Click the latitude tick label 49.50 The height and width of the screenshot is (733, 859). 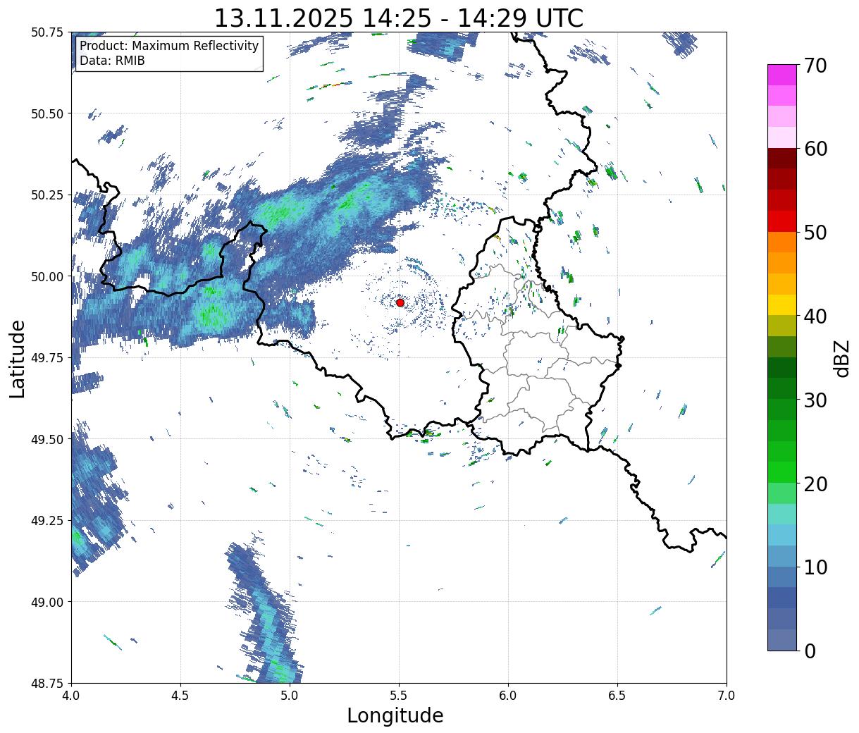(x=47, y=439)
